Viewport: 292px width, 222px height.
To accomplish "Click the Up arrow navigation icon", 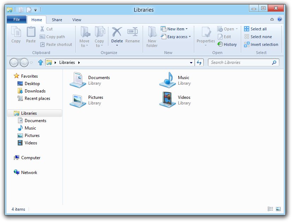I will [x=41, y=62].
